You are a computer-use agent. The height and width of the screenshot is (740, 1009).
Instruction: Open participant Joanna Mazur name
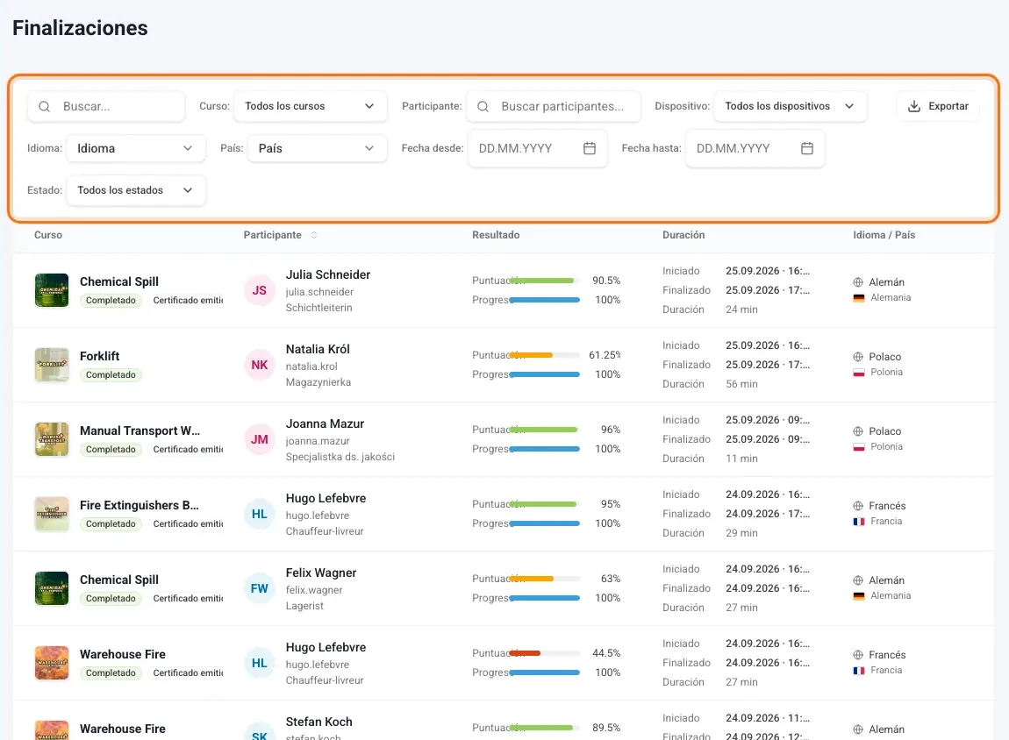click(x=325, y=424)
